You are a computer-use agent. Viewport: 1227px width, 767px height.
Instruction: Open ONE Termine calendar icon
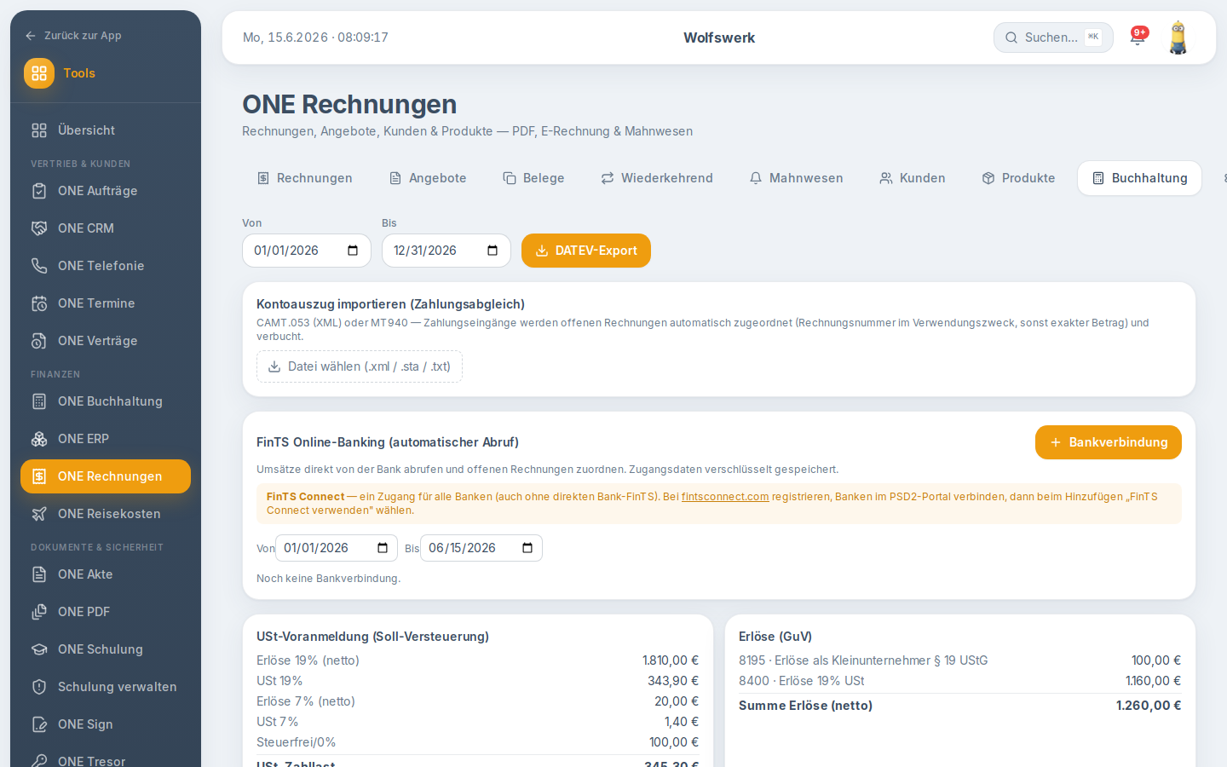[39, 303]
